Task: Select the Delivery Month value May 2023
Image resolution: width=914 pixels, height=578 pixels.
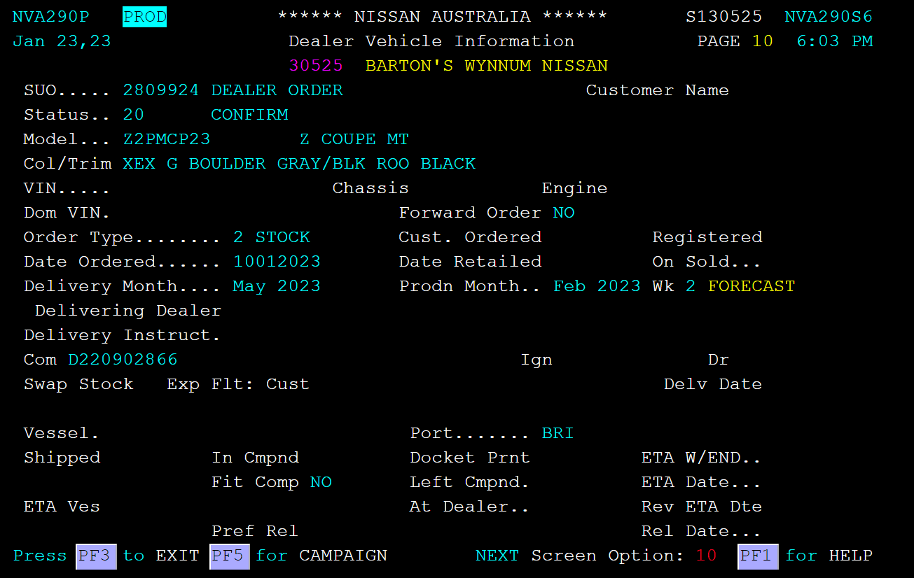Action: 277,286
